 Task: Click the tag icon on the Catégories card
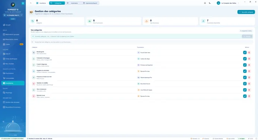33,21
